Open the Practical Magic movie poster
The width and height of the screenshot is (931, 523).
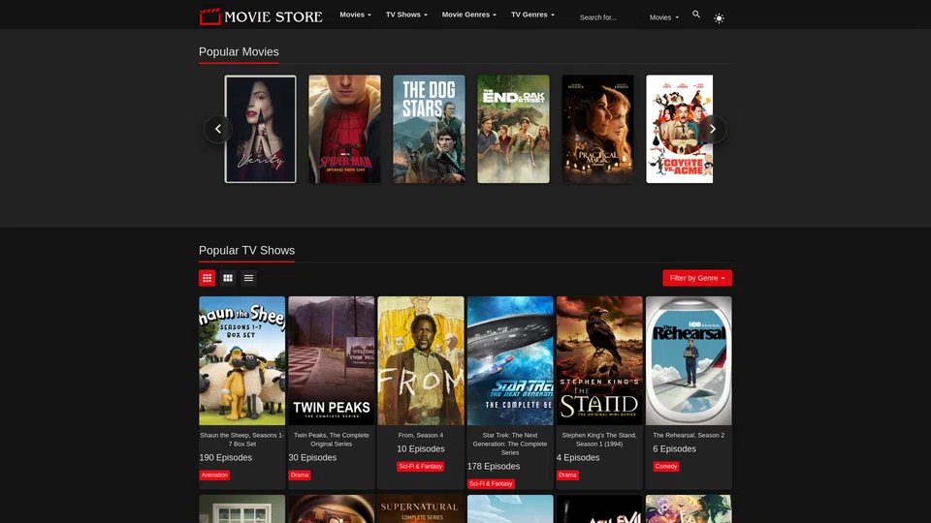click(597, 129)
